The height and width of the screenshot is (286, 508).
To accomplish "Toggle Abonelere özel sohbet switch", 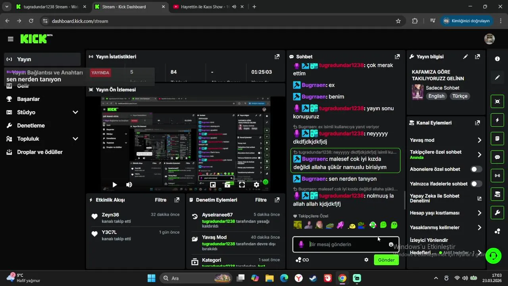I will pos(476,169).
